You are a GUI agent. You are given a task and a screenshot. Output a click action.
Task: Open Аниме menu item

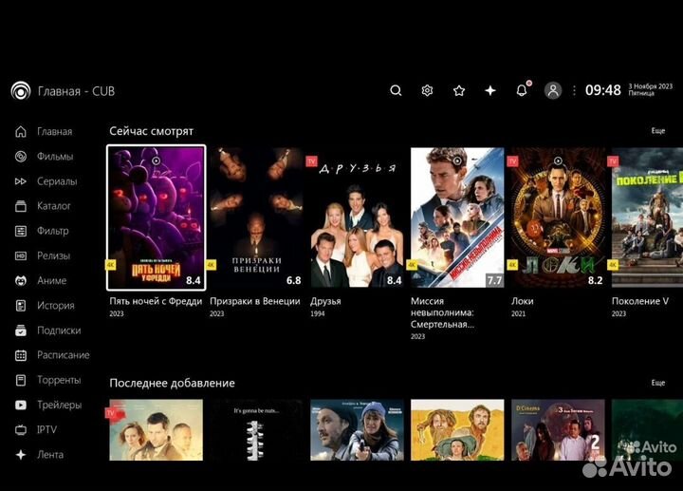[52, 281]
